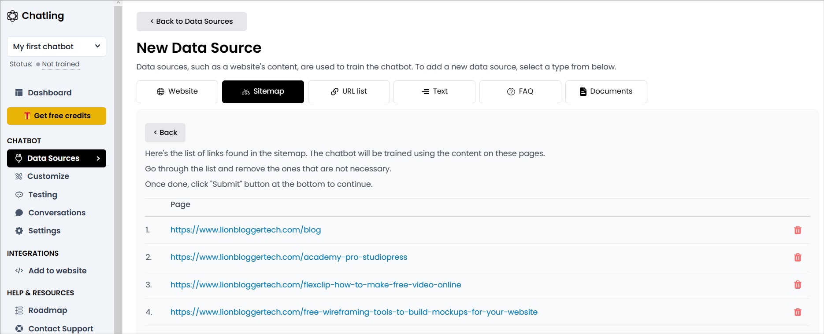This screenshot has width=824, height=334.
Task: Go to chatbot Settings
Action: coord(44,231)
